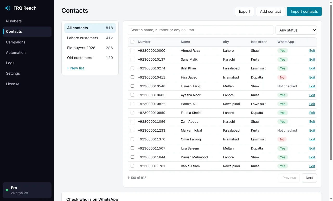Click the Number column header
The width and height of the screenshot is (333, 201).
(x=144, y=42)
